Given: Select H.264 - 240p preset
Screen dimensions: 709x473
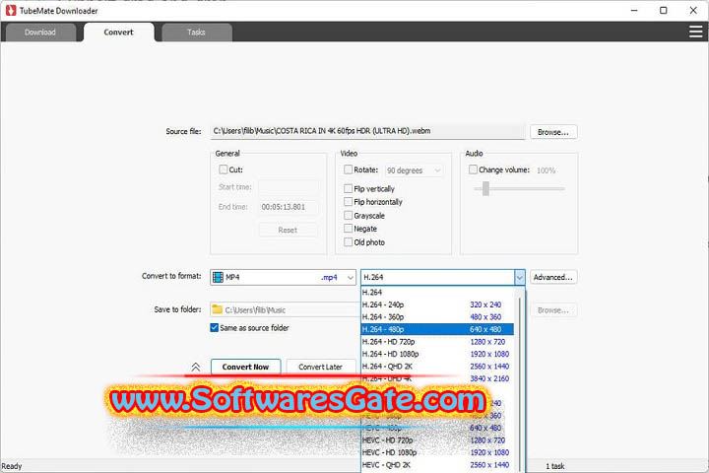Looking at the screenshot, I should click(437, 304).
